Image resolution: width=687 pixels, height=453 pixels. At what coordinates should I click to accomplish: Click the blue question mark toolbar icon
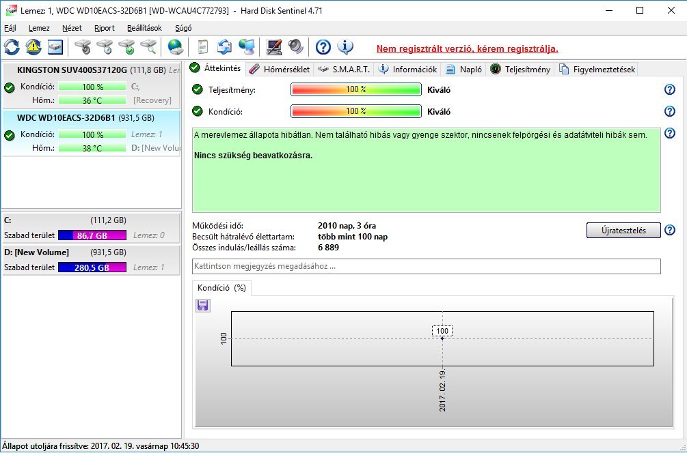[x=323, y=47]
